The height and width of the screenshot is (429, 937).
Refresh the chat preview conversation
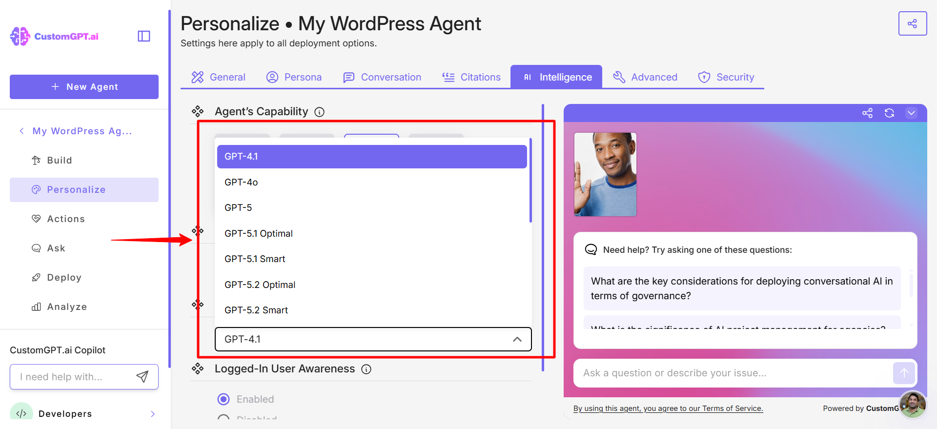click(889, 113)
